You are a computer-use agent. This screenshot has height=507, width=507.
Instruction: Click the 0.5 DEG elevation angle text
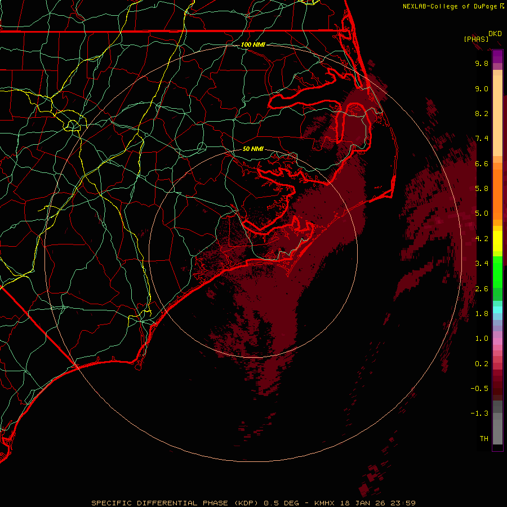[x=280, y=503]
